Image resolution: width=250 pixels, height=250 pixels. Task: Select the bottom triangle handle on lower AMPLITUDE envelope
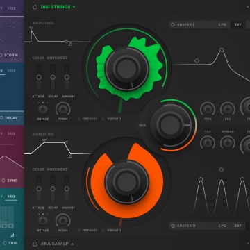click(70, 156)
